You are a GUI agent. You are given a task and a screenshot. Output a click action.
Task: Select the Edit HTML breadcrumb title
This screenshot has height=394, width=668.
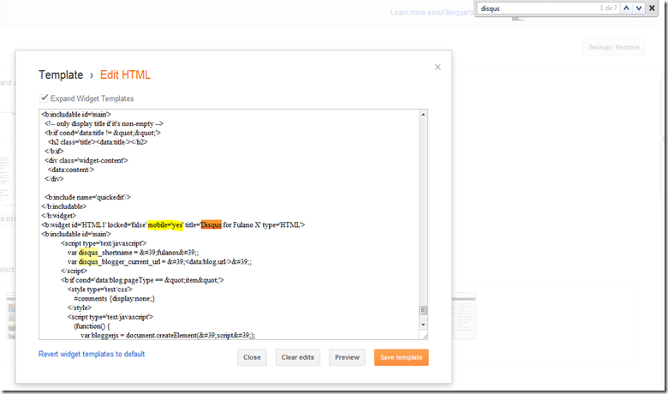tap(125, 75)
